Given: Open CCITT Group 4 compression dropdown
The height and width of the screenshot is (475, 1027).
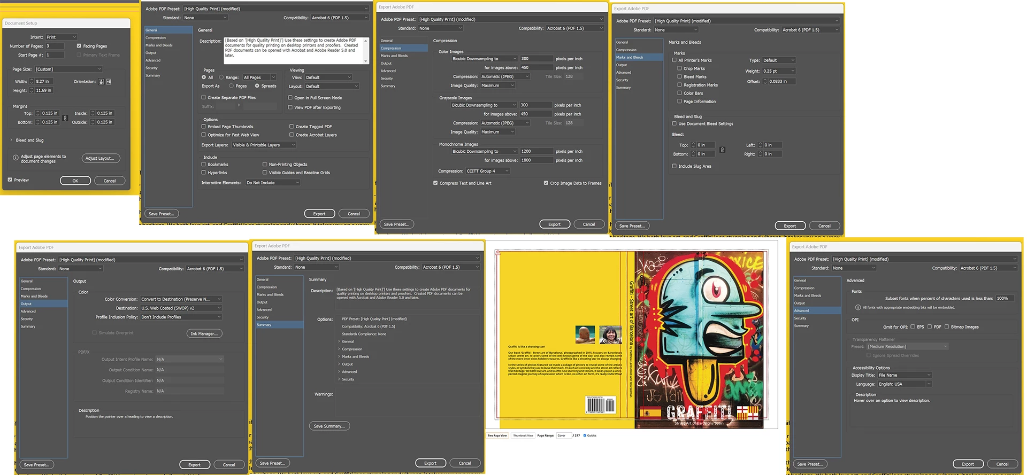Looking at the screenshot, I should 488,171.
